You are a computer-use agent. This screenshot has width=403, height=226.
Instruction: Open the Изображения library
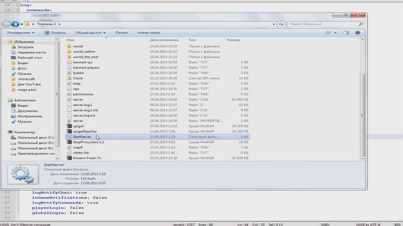30,116
